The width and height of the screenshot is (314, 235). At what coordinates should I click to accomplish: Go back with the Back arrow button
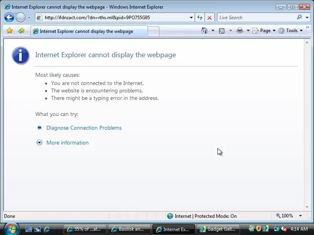coord(9,17)
